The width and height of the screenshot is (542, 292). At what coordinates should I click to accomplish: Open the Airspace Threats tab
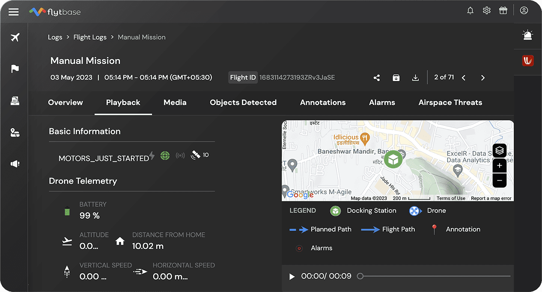[450, 102]
